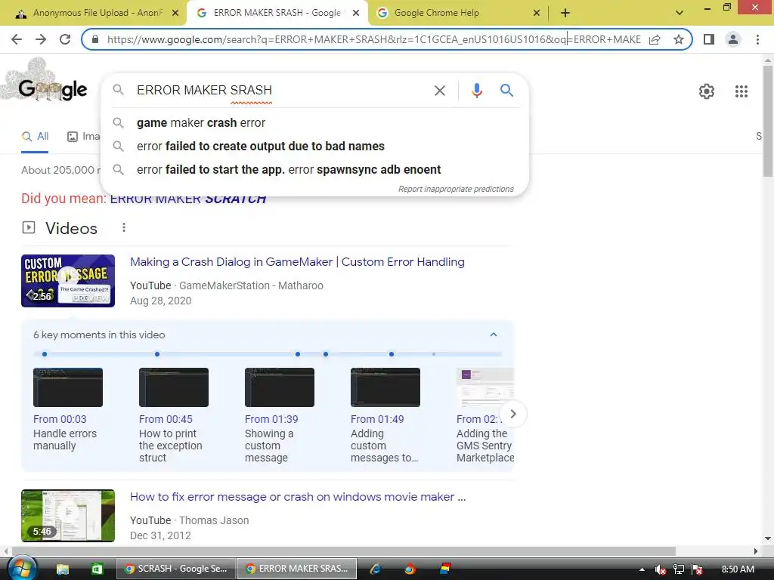Jump to first key moment timeline dot

pyautogui.click(x=45, y=354)
